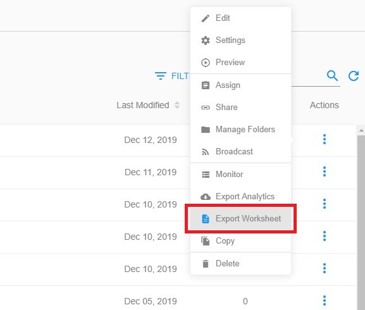Click the play circle Preview icon
Image resolution: width=365 pixels, height=310 pixels.
[x=206, y=63]
